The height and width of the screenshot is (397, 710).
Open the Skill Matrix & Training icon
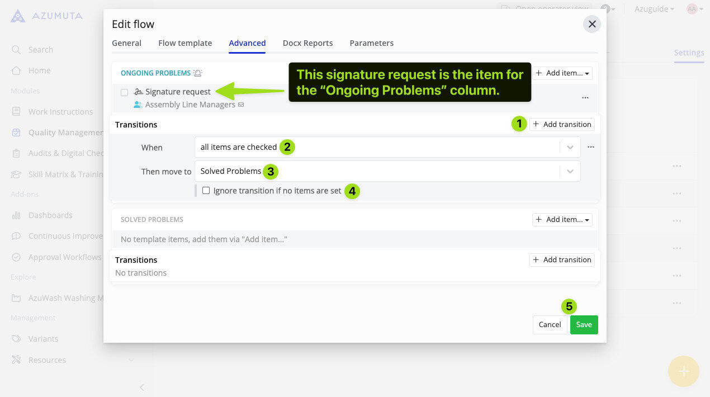16,174
